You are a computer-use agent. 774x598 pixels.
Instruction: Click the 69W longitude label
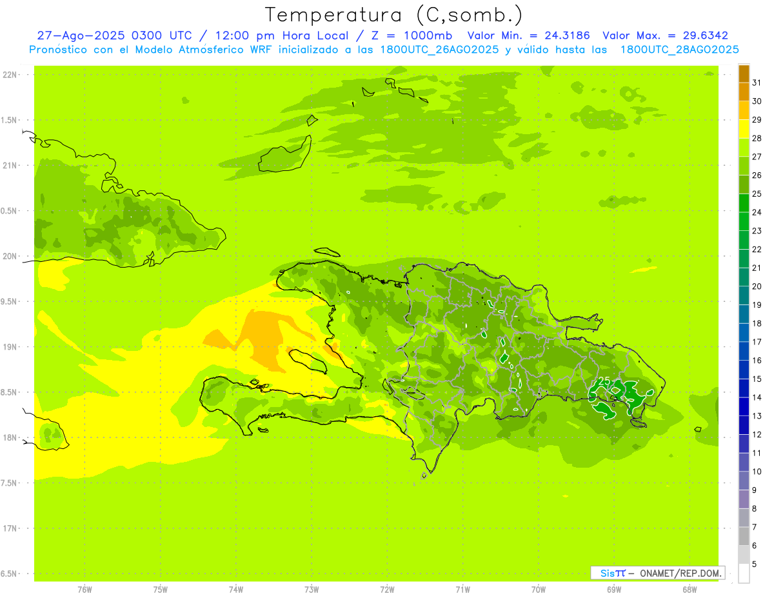click(614, 590)
